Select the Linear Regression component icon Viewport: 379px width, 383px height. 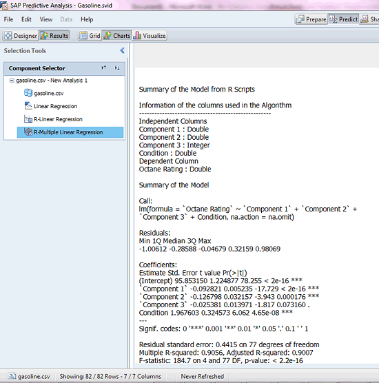coord(28,106)
